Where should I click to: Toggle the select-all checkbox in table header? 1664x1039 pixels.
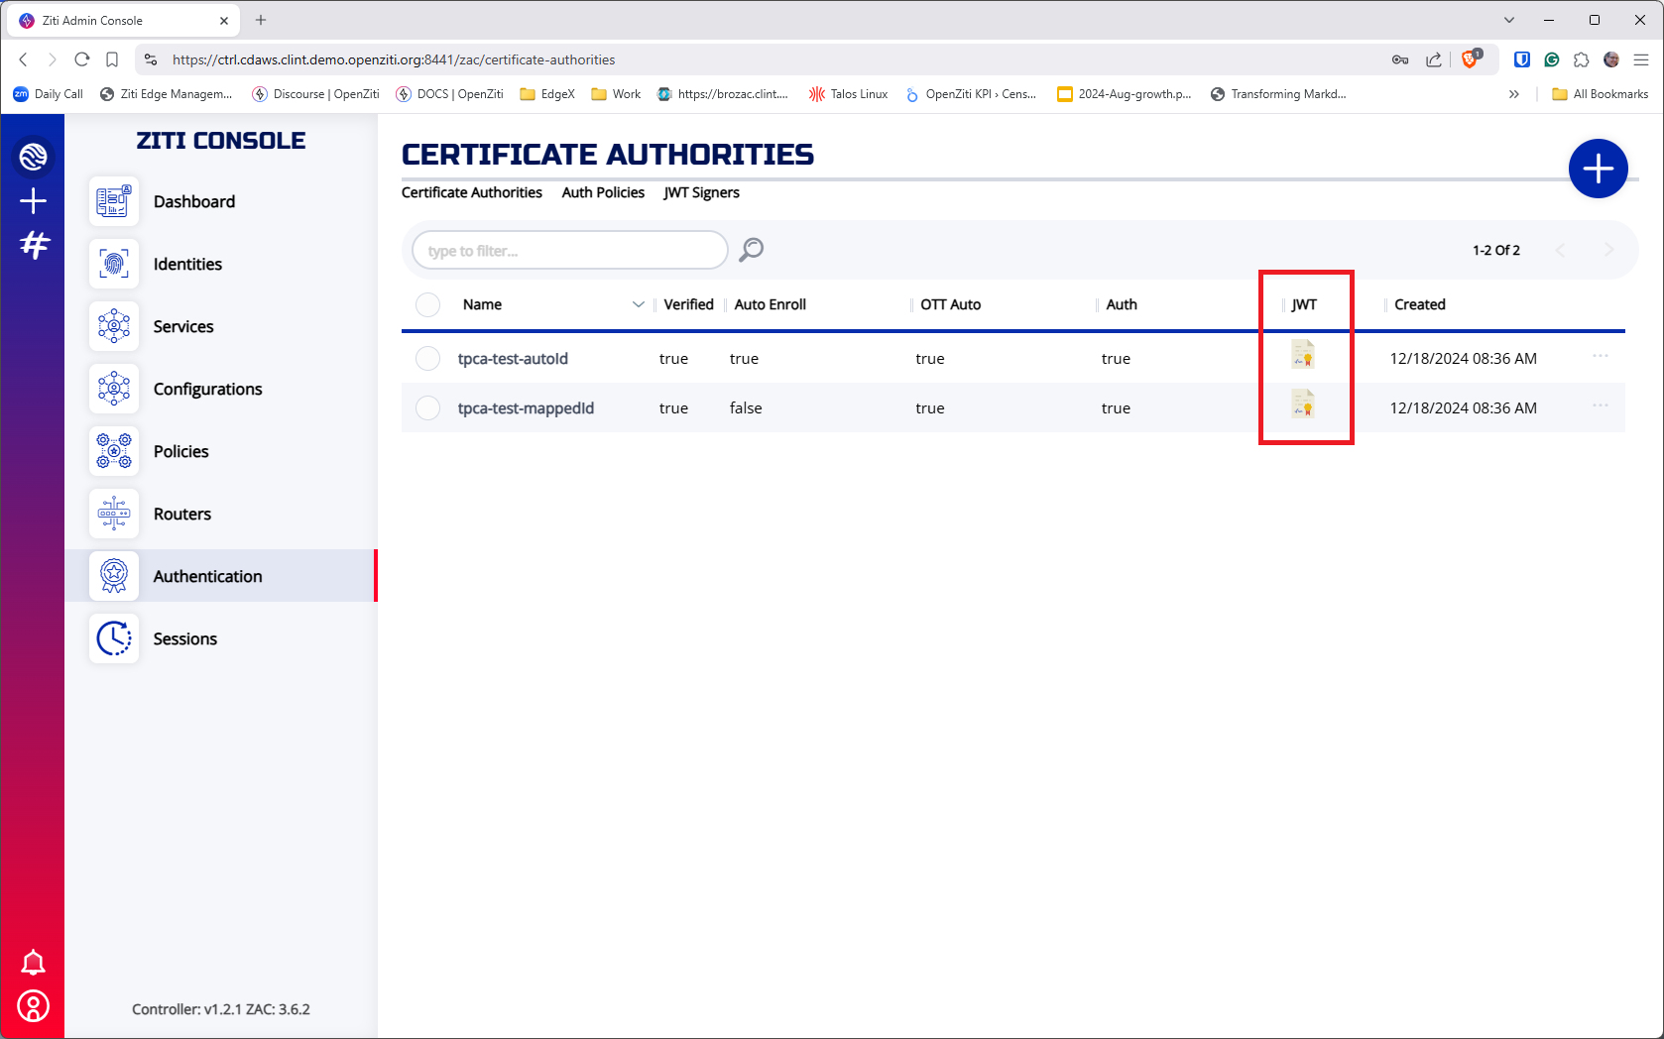(427, 304)
